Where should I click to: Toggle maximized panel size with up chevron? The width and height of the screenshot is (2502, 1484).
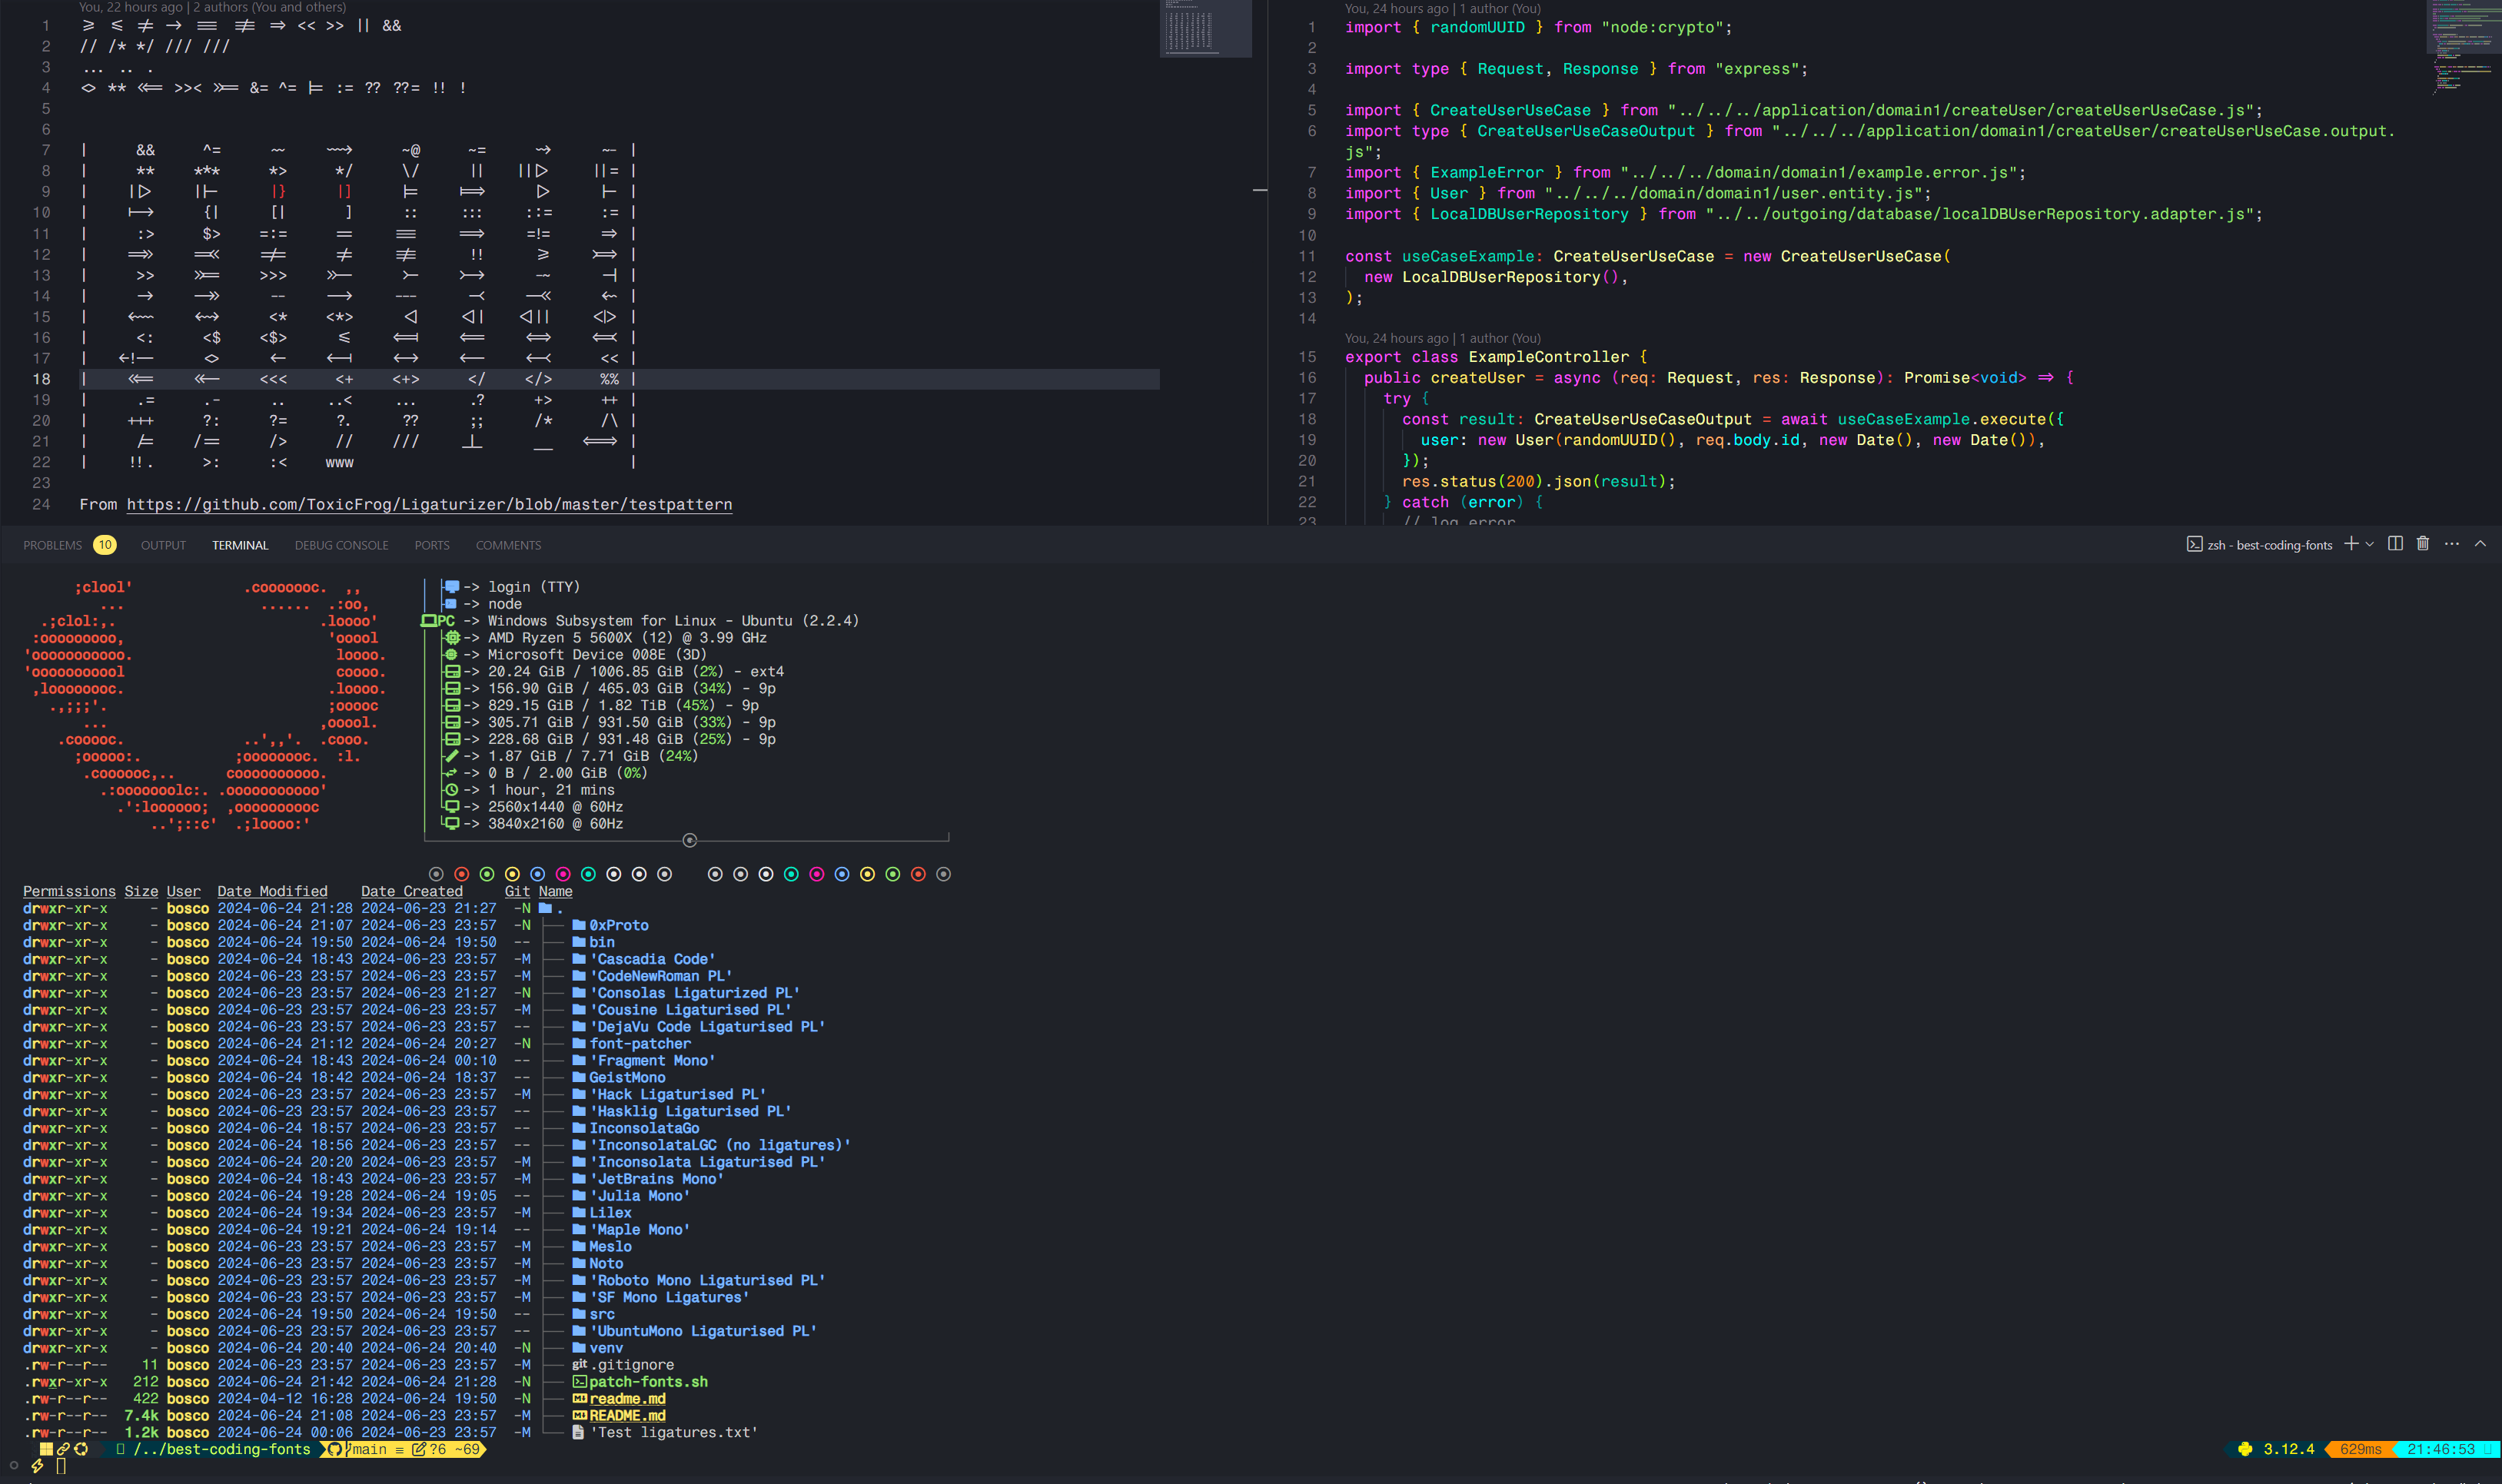point(2480,544)
